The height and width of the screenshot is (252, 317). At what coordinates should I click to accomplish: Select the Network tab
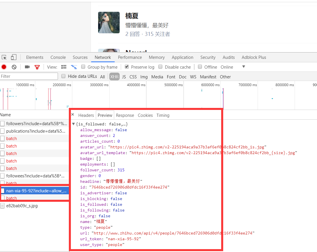(x=103, y=57)
